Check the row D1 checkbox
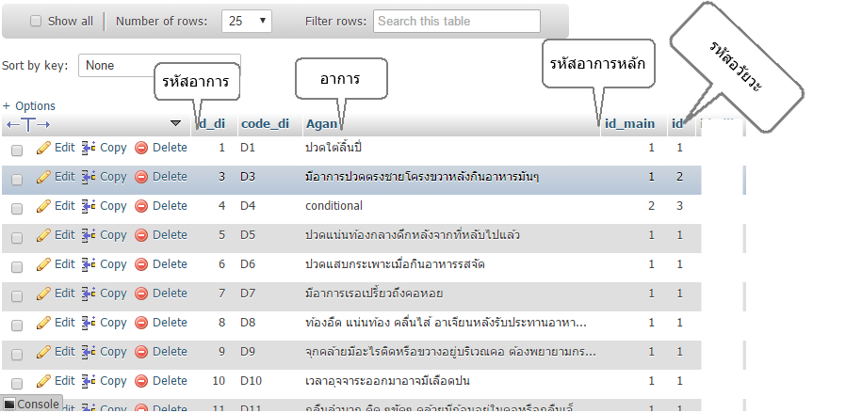Viewport: 846px width, 413px height. [x=17, y=151]
